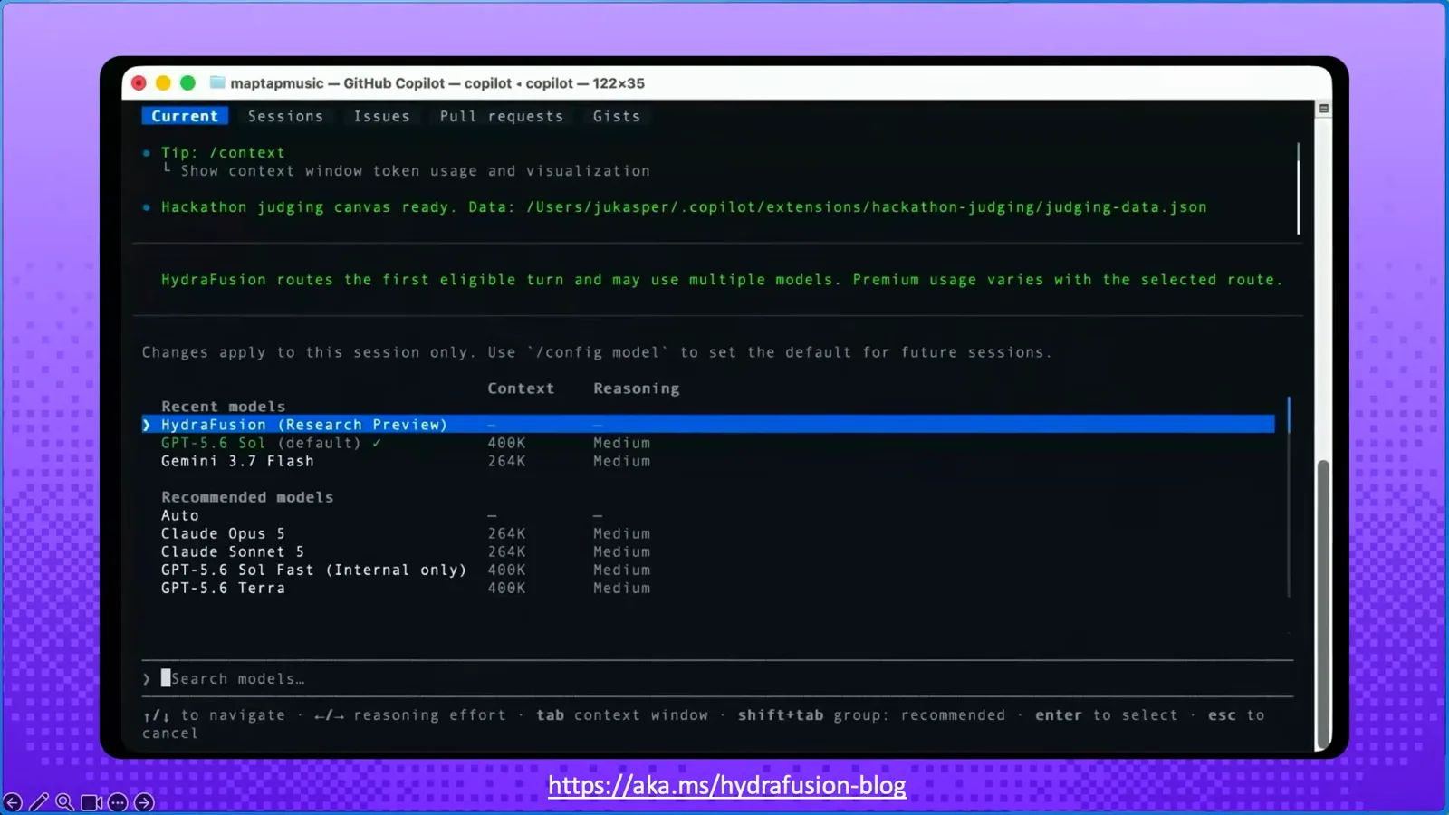Select GPT-5.6 Sol (default) model
Screen dimensions: 1449x815
pos(271,443)
